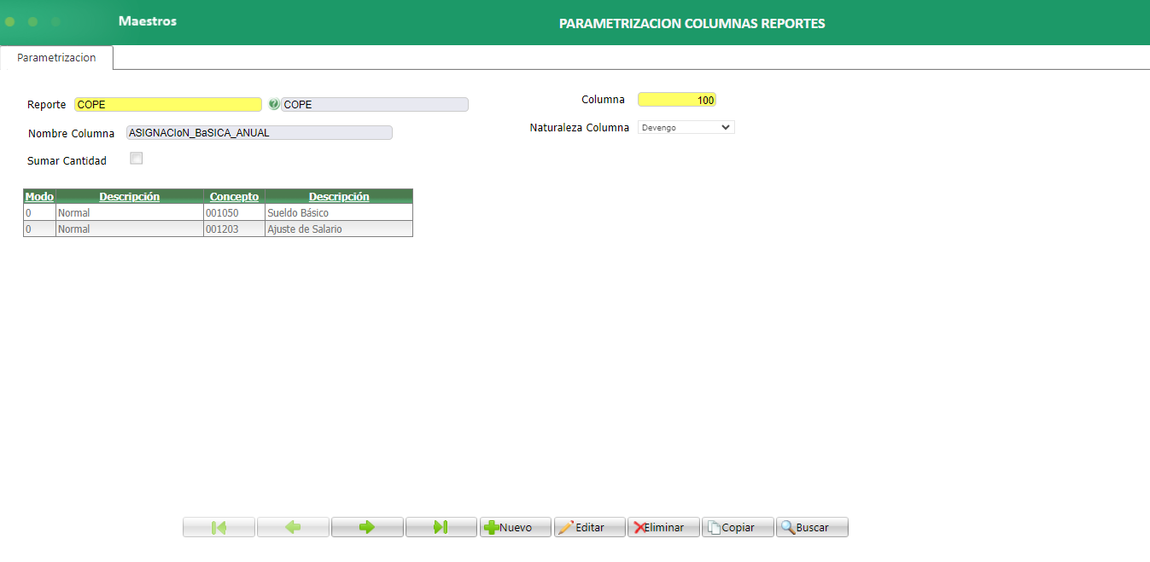The image size is (1150, 562).
Task: Click the Columna field showing 100
Action: coord(677,100)
